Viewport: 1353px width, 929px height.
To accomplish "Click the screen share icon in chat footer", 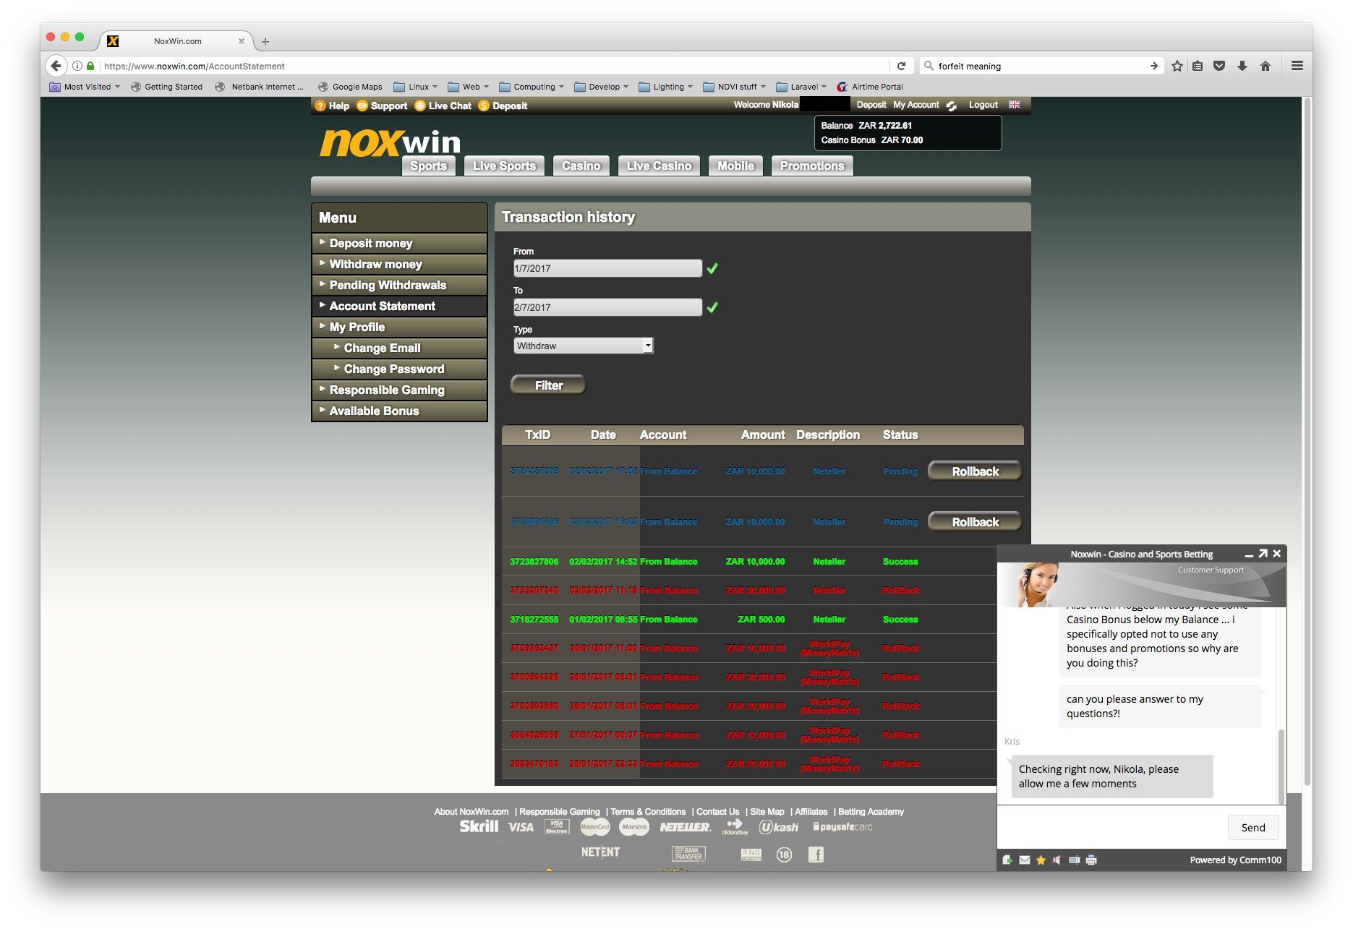I will click(1075, 860).
